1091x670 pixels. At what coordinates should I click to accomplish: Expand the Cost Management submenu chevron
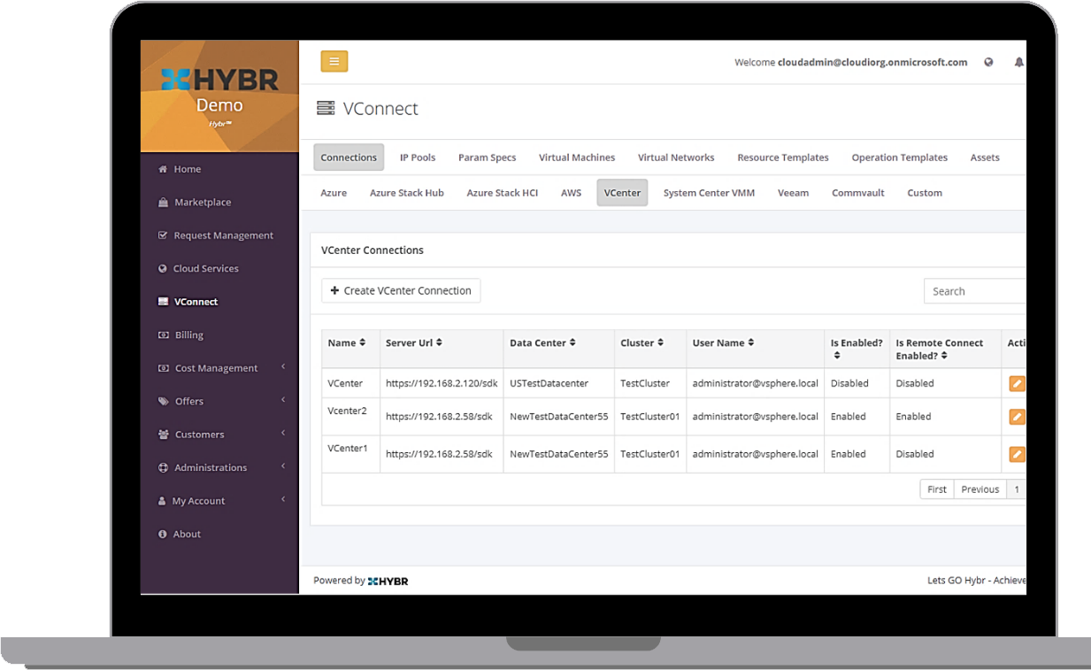[x=284, y=366]
